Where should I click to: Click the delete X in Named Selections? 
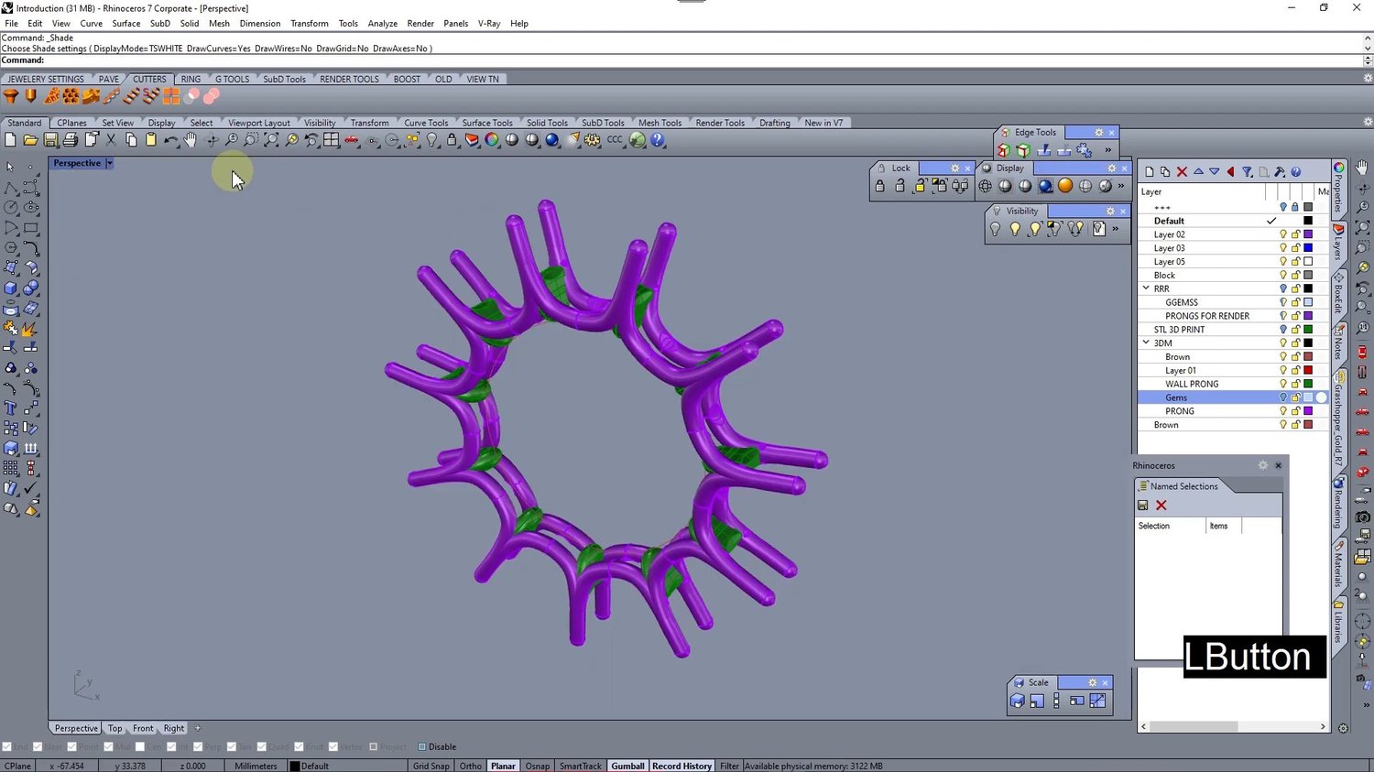1161,506
